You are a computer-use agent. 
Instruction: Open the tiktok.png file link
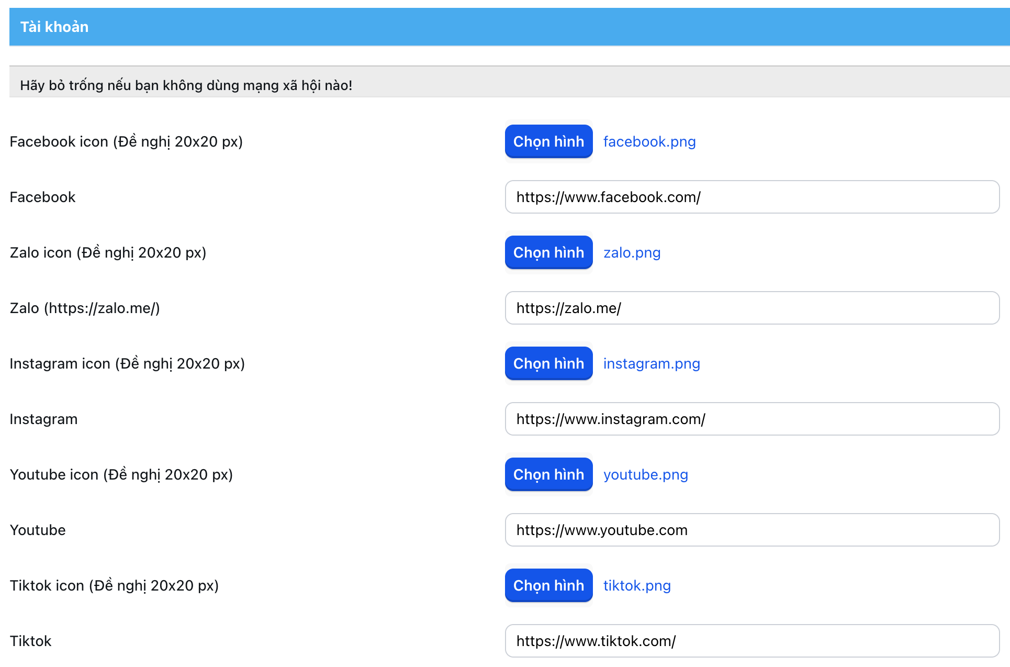click(x=637, y=585)
